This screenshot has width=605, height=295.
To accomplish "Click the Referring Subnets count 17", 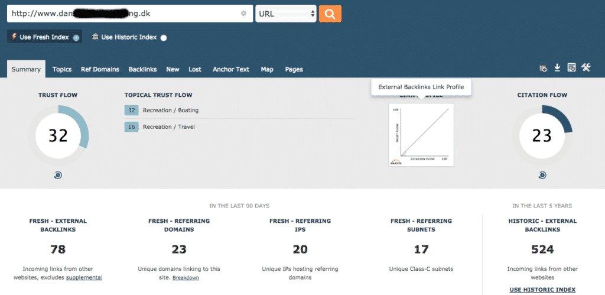I will 421,249.
